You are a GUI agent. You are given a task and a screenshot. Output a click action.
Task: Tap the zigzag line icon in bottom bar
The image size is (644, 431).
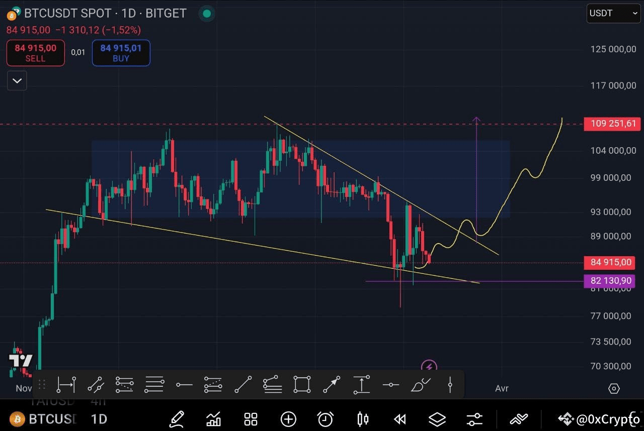click(519, 419)
